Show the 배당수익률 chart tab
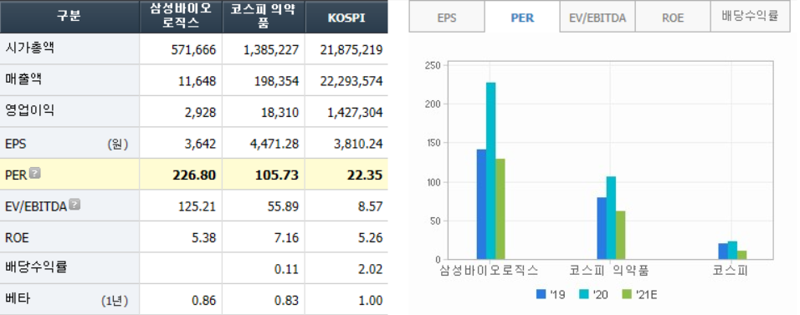800x315 pixels. point(750,18)
